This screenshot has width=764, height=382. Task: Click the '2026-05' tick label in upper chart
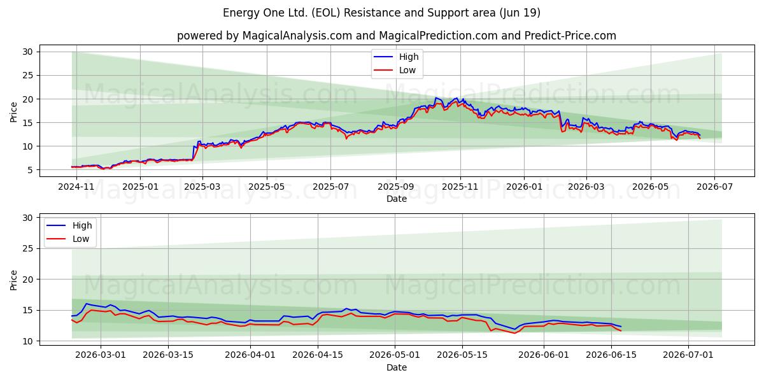(x=650, y=187)
